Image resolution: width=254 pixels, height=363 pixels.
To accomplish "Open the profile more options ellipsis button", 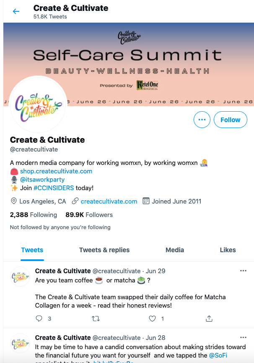I will point(202,120).
